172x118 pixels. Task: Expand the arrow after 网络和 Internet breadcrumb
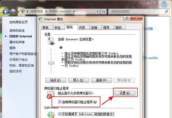(x=74, y=12)
